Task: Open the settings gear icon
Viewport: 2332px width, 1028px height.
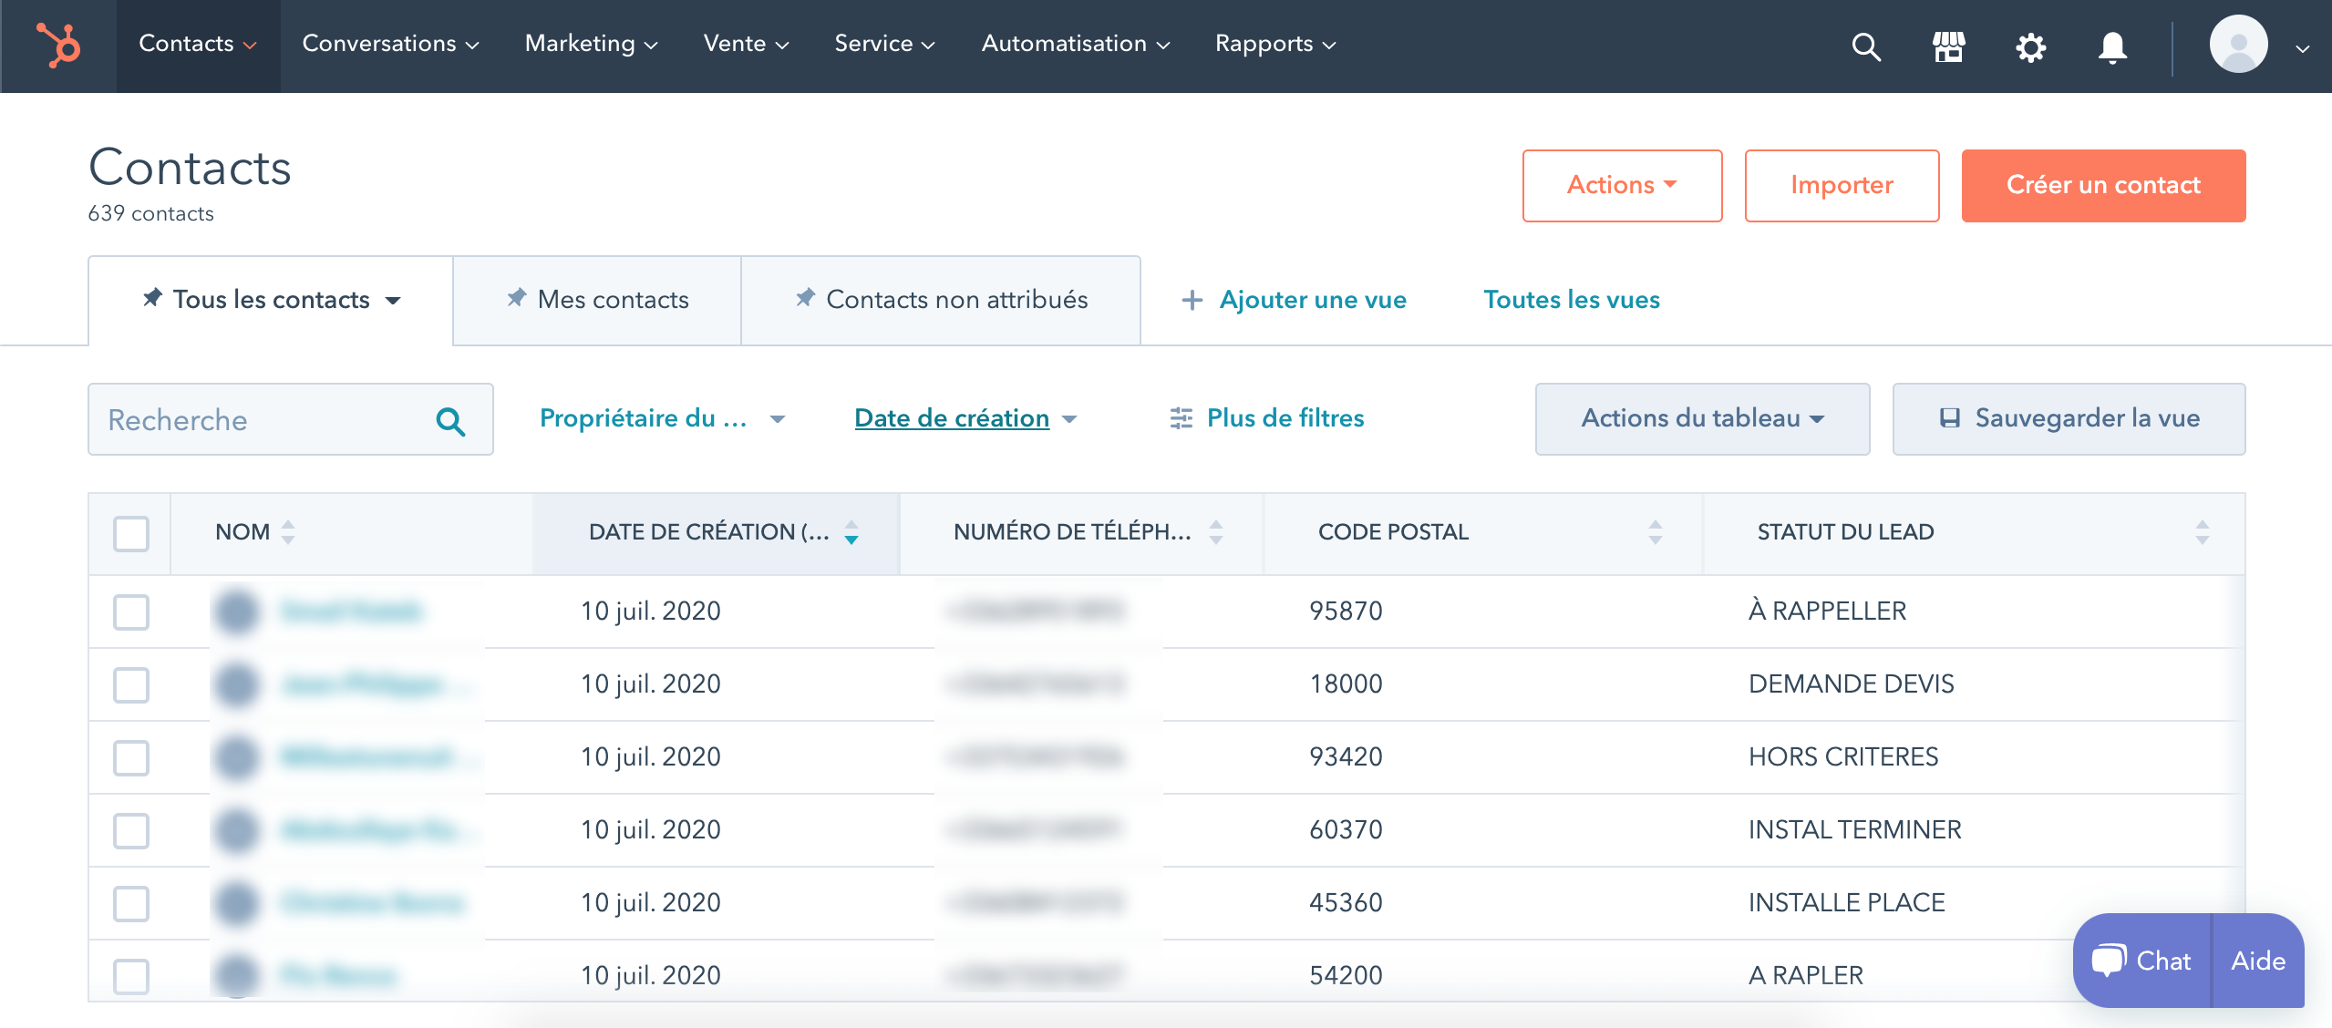Action: click(x=2030, y=46)
